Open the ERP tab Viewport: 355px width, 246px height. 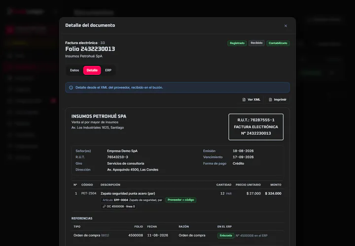[108, 70]
